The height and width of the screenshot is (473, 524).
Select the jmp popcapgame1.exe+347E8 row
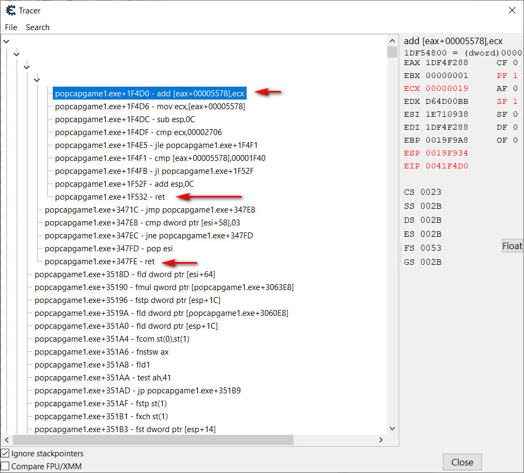point(150,210)
